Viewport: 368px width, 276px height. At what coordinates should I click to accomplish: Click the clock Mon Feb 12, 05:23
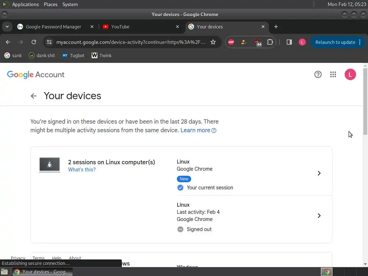347,4
